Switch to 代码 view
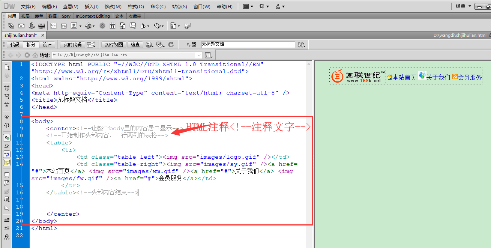Screen dimensions: 491x248 coord(15,45)
